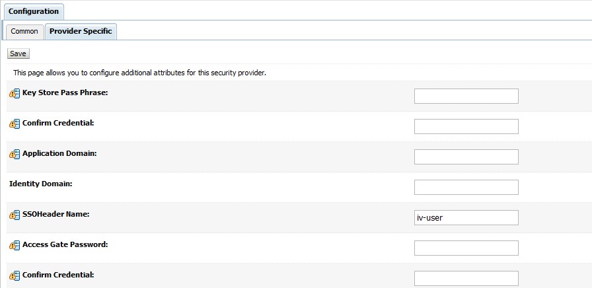Click the icon beside Application Domain
Screen dimensions: 592x288
tap(15, 155)
